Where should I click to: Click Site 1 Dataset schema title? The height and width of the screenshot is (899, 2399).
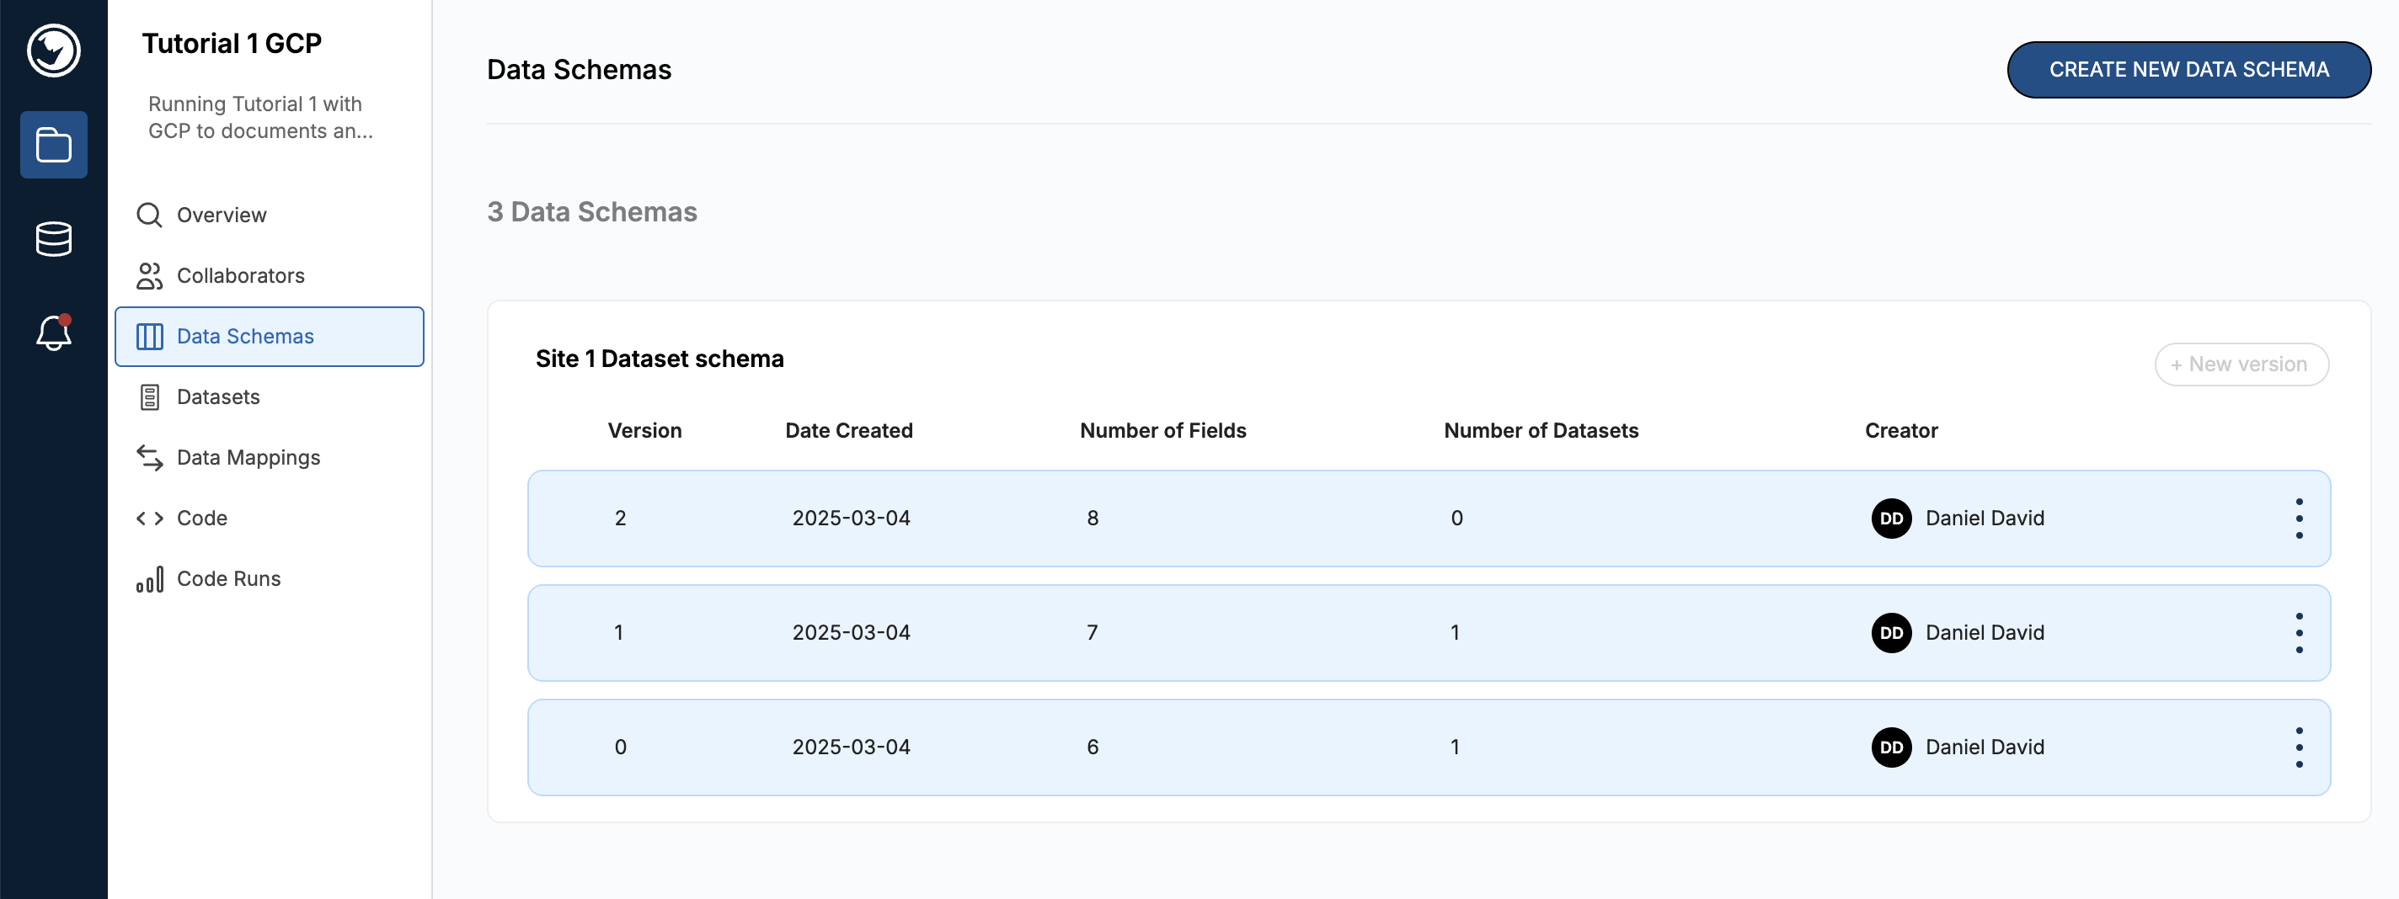(660, 359)
